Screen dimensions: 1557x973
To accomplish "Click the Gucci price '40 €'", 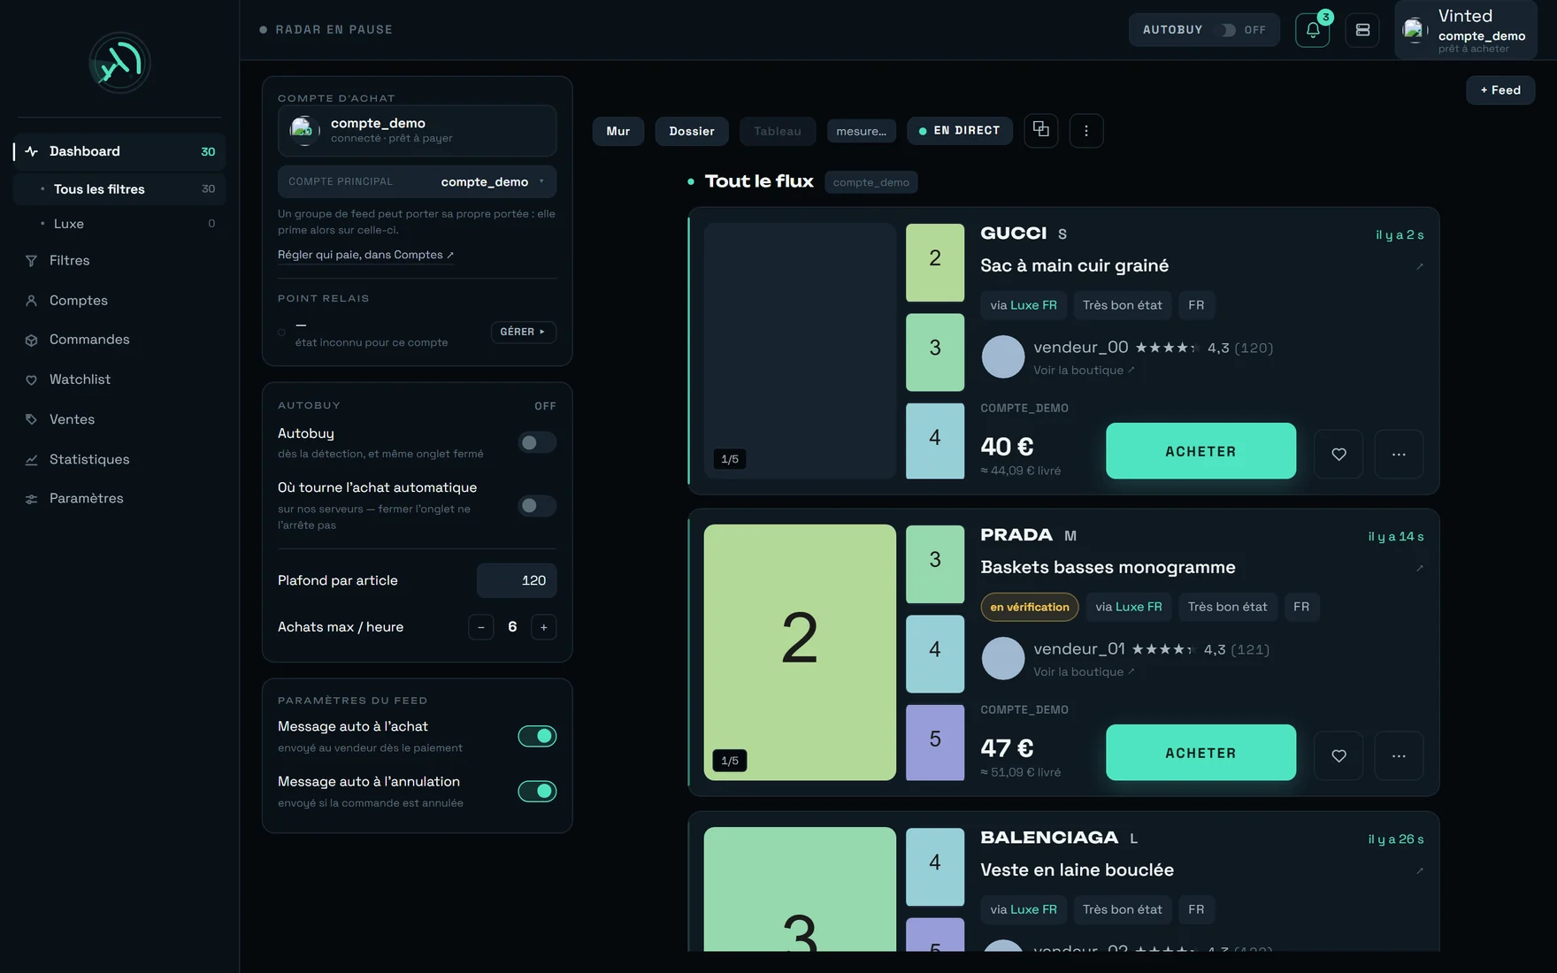I will pos(1007,447).
